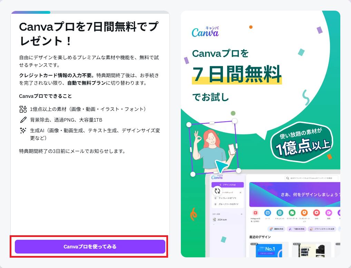Click the 画像を作成 chip
Screen dimensions: 351x268
tap(277, 229)
